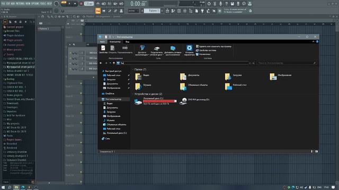The image size is (339, 190).
Task: Toggle the multilink to controllers chain icon
Action: click(x=115, y=11)
